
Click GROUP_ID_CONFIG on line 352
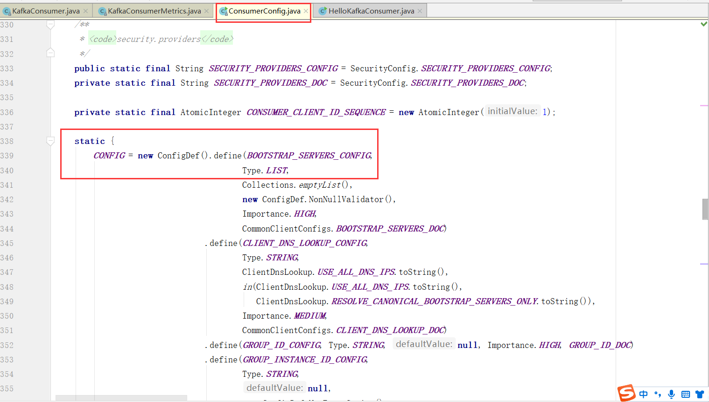point(281,345)
